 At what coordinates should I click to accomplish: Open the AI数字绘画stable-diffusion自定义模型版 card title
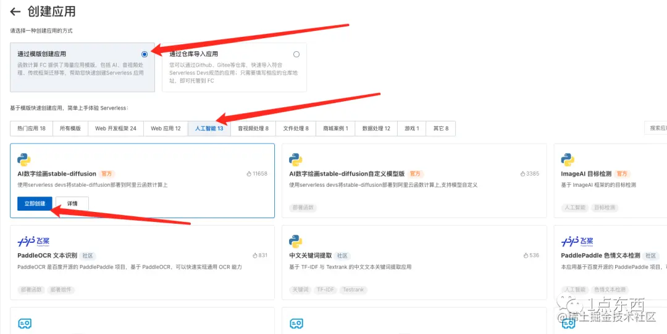point(346,174)
